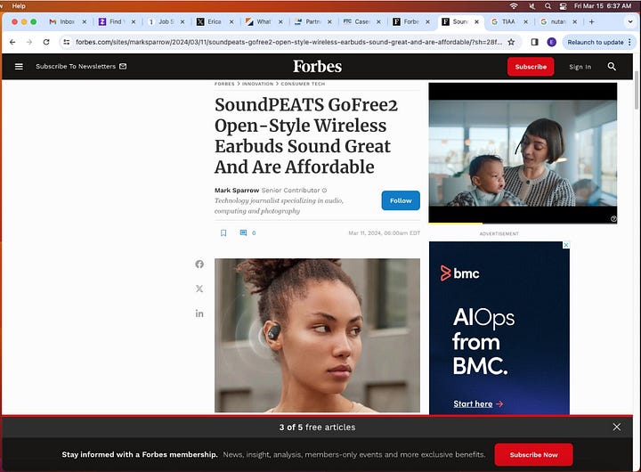Click the article headline text

pyautogui.click(x=305, y=135)
